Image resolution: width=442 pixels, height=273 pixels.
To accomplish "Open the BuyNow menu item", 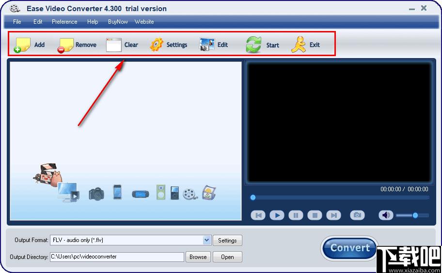I will point(118,22).
